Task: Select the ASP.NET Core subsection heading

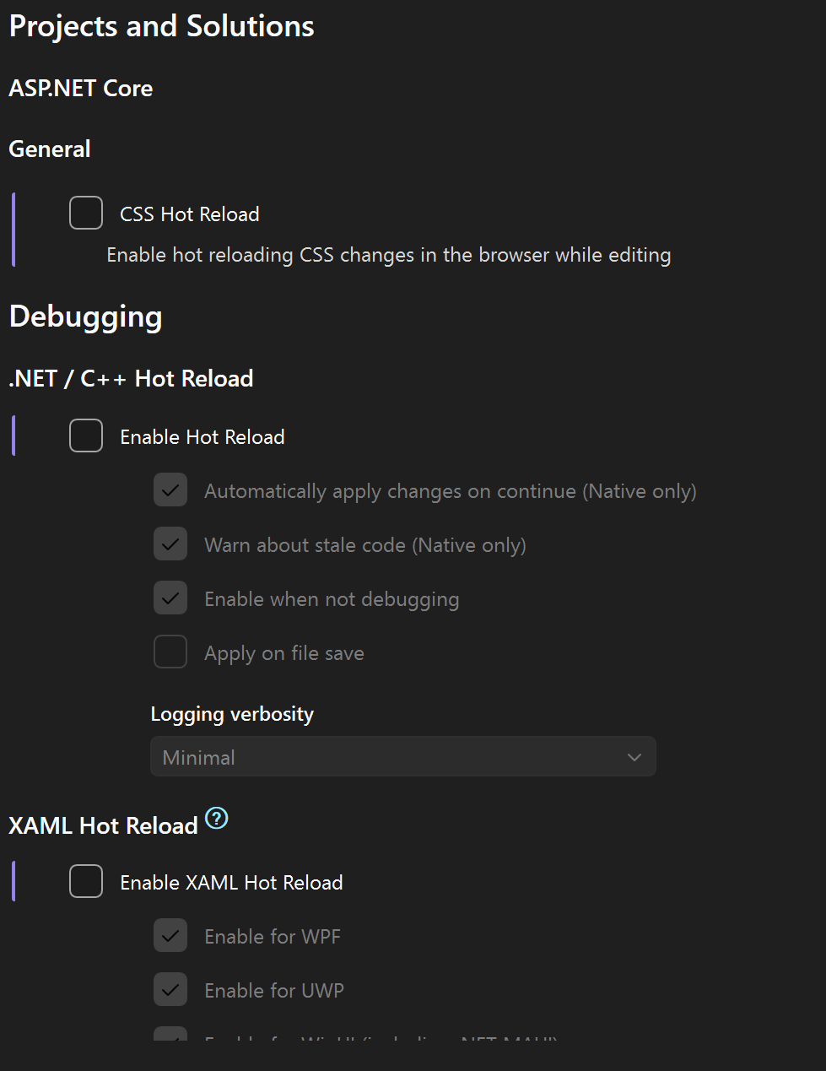Action: (x=80, y=88)
